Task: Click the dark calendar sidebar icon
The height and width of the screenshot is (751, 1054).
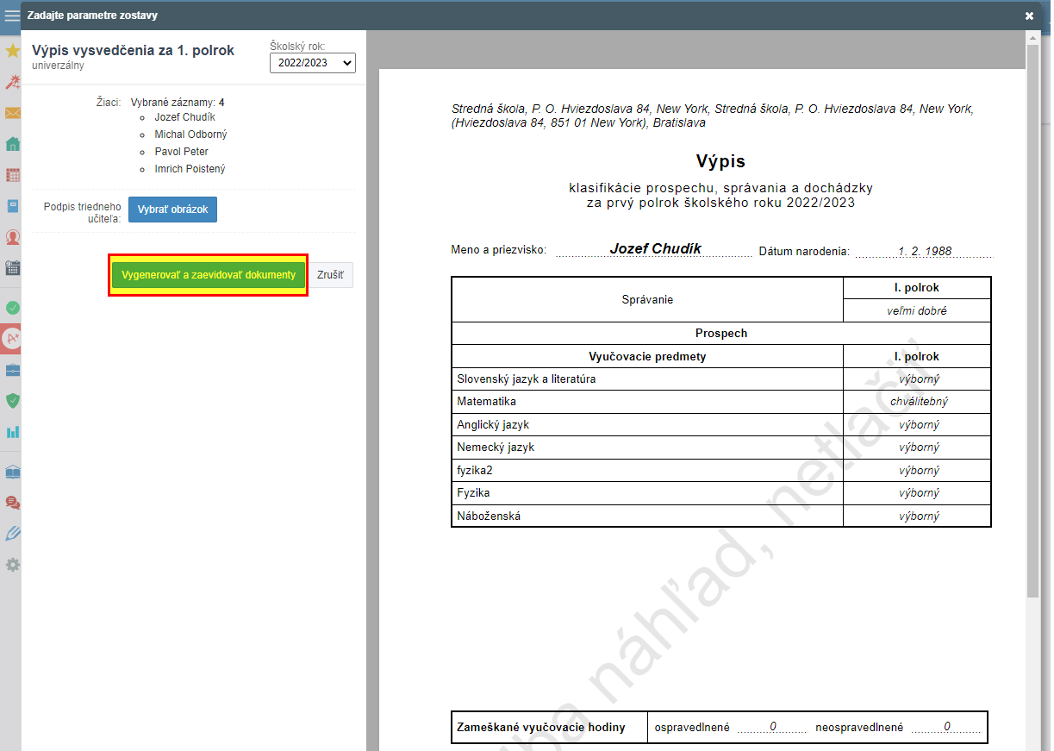Action: (12, 267)
